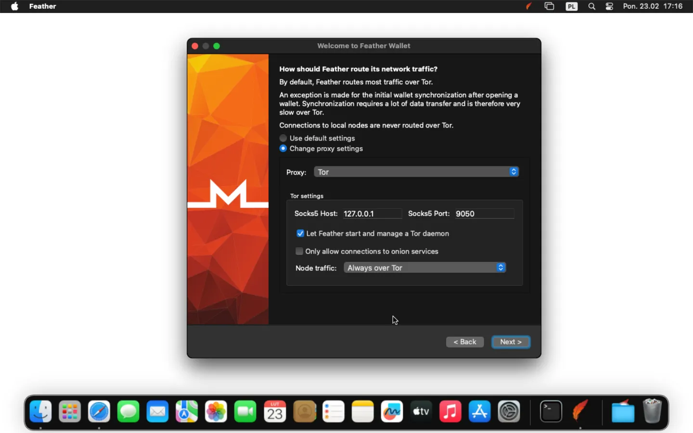Screen dimensions: 693x433
Task: Open Messages in the dock
Action: [129, 412]
